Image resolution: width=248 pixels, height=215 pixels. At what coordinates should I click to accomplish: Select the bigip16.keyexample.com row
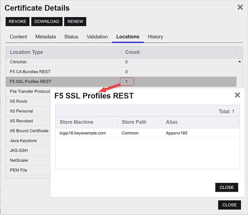click(x=83, y=133)
